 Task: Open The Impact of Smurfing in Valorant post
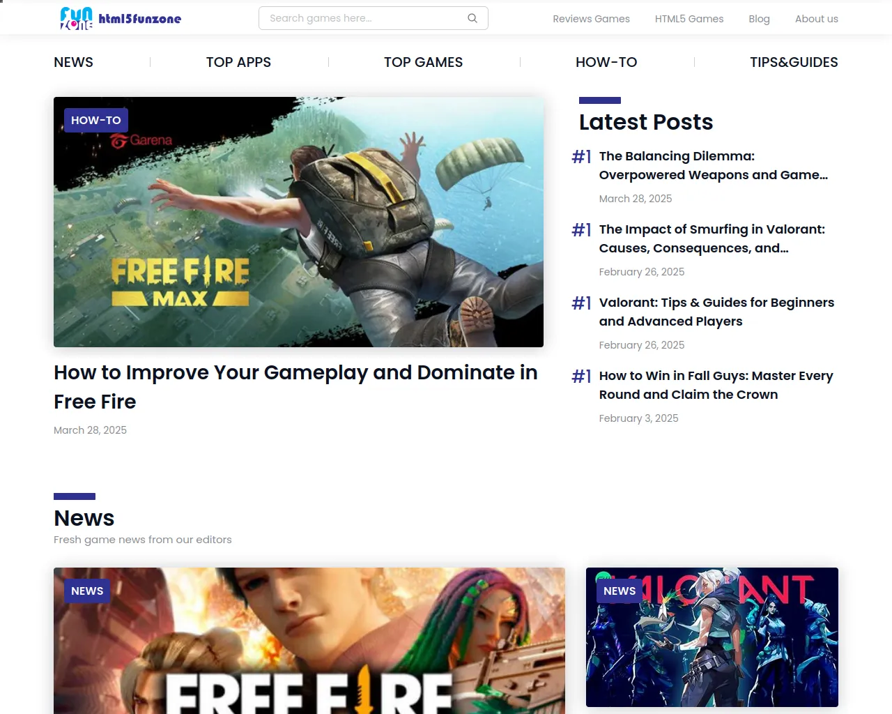[x=712, y=238]
